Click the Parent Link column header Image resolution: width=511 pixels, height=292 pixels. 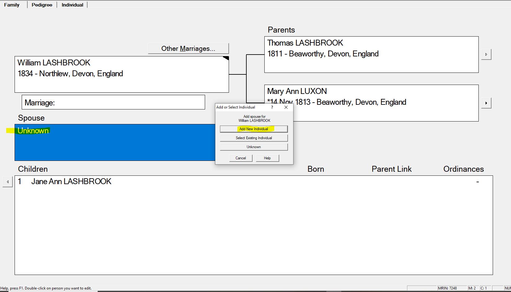392,169
